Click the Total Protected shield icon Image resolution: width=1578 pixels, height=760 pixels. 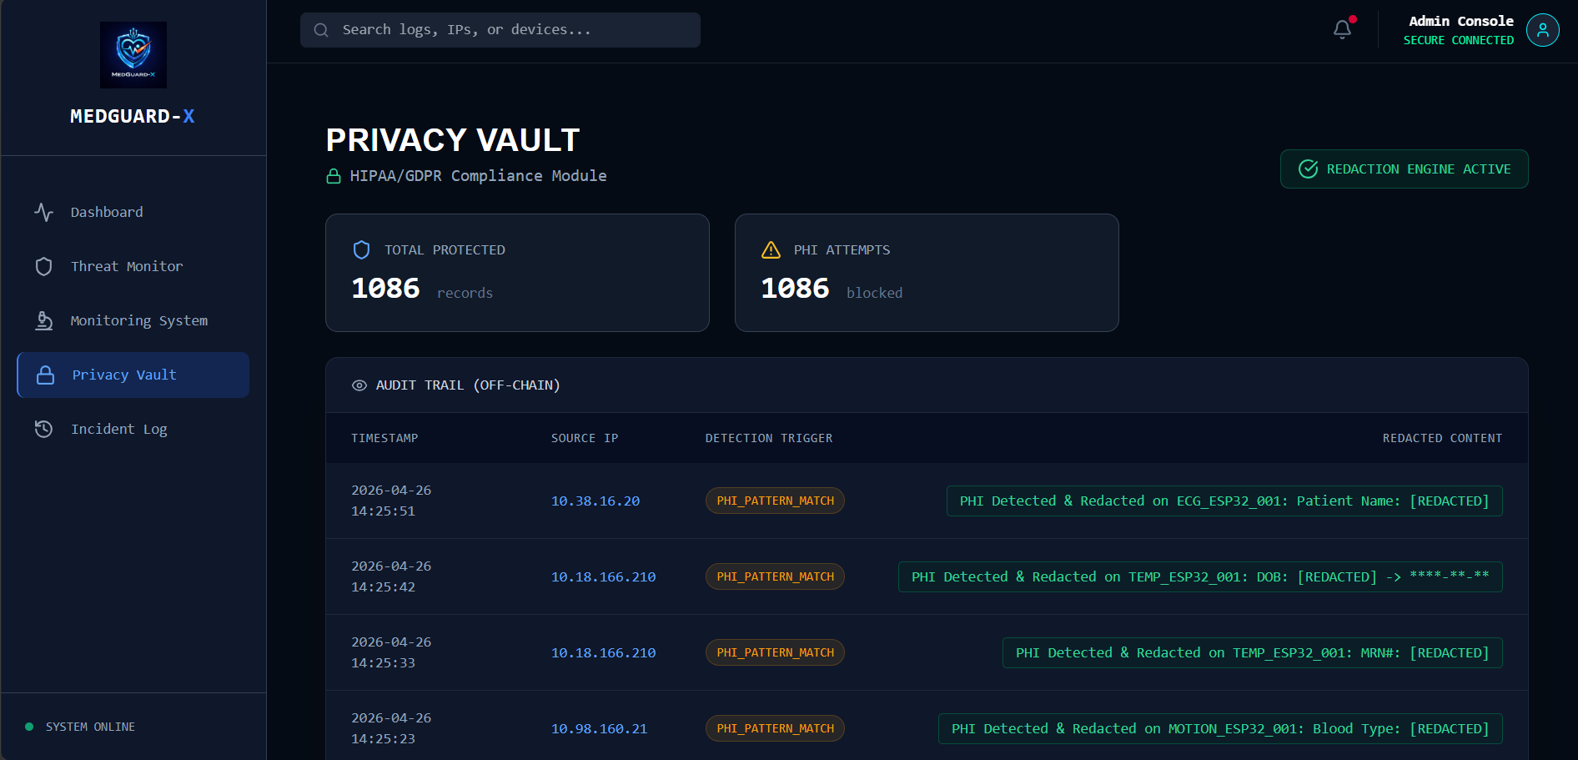pos(361,249)
